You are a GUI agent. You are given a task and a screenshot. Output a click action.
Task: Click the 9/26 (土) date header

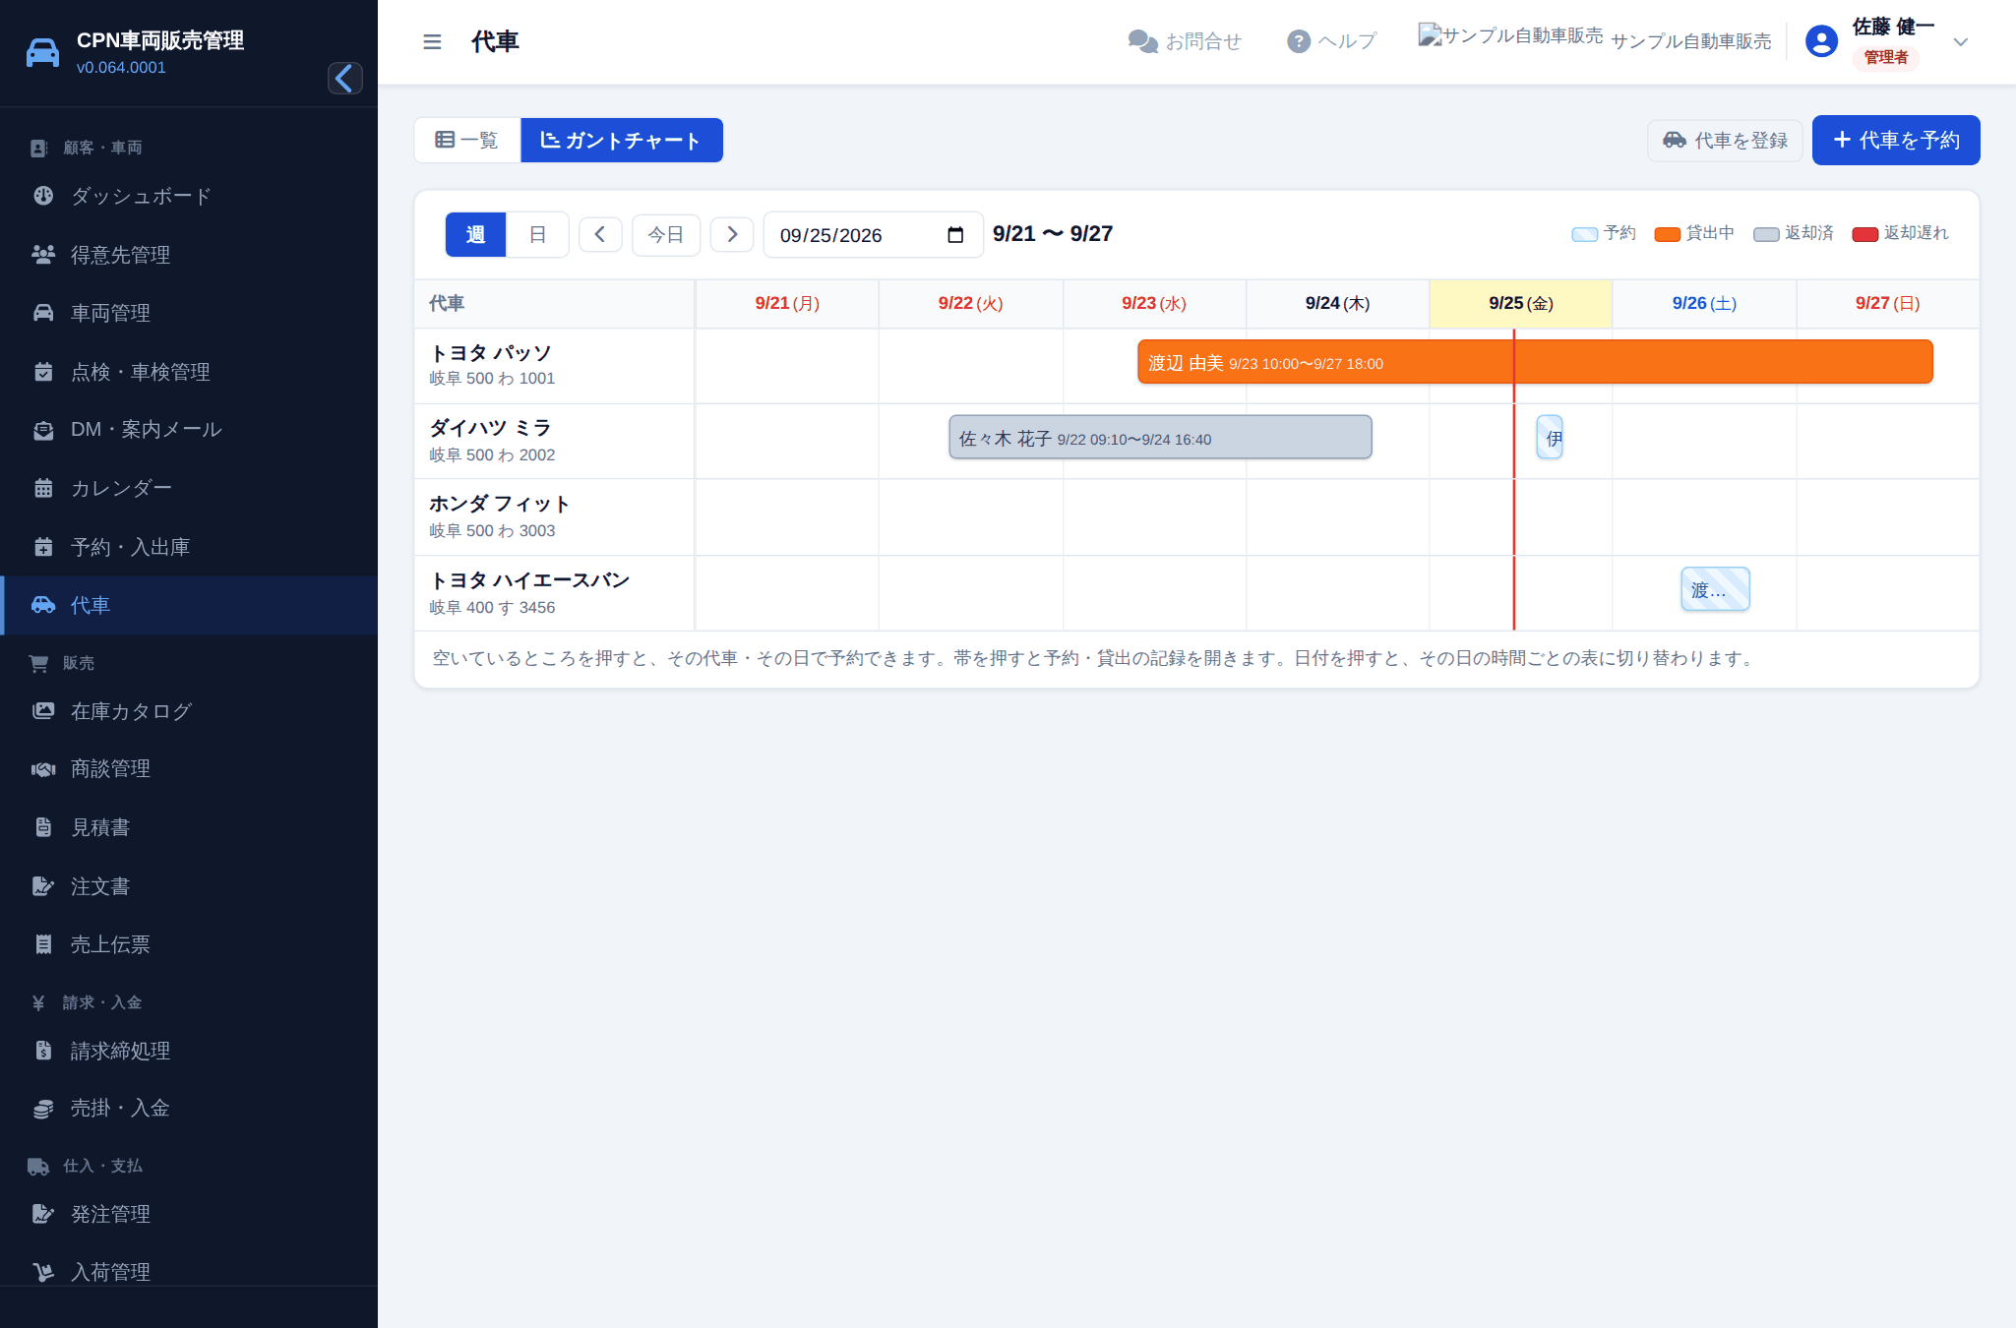pos(1704,303)
